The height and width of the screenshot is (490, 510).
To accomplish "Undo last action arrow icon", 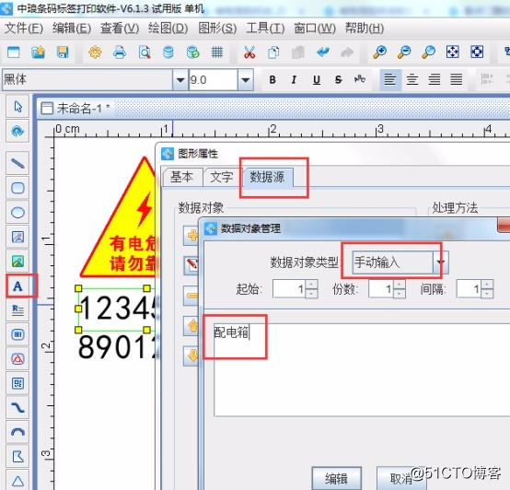I will pos(322,52).
